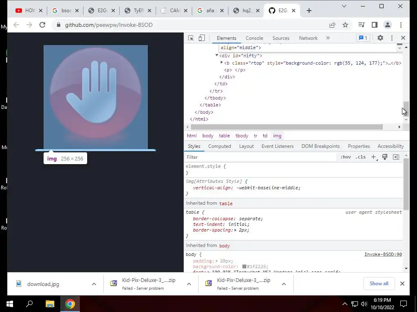Open DevTools settings gear
Screen dimensions: 417x312
380,38
